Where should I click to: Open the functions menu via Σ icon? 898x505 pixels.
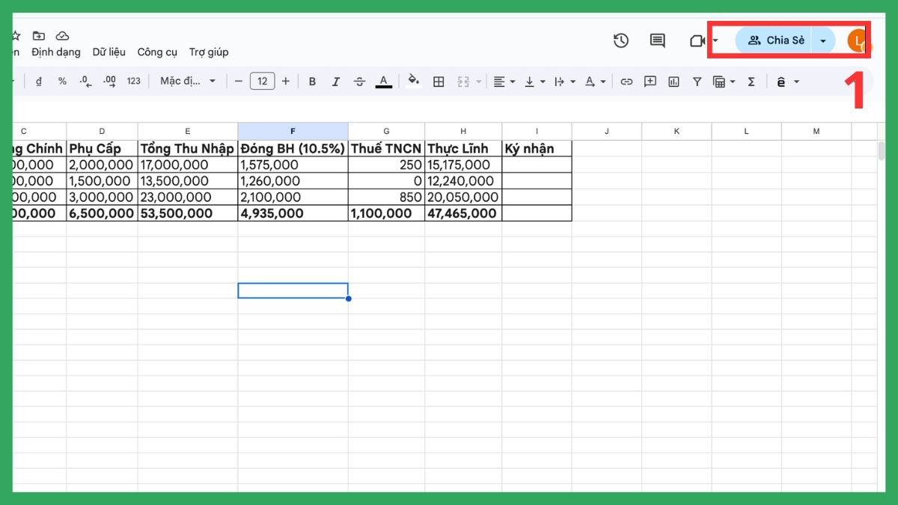(x=751, y=82)
